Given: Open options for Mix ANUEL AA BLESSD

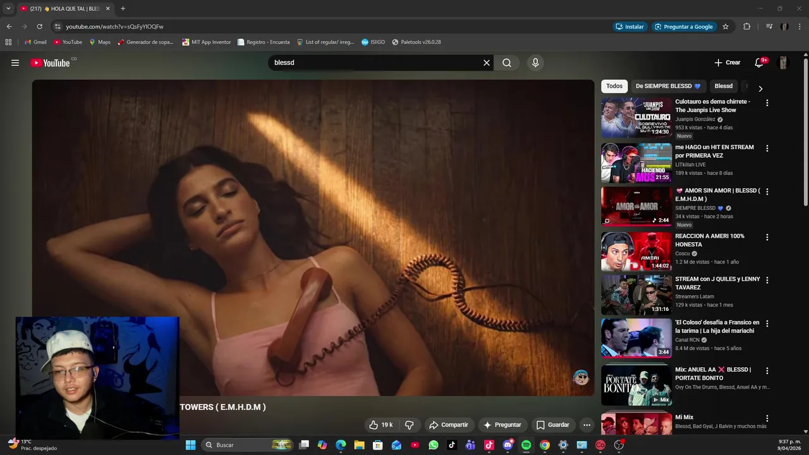Looking at the screenshot, I should tap(767, 371).
